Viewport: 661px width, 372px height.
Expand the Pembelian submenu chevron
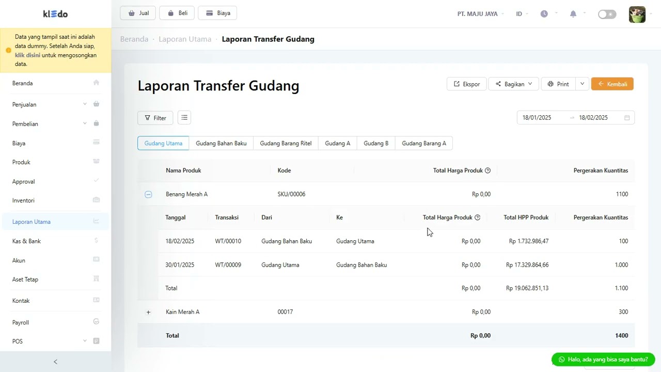(85, 123)
